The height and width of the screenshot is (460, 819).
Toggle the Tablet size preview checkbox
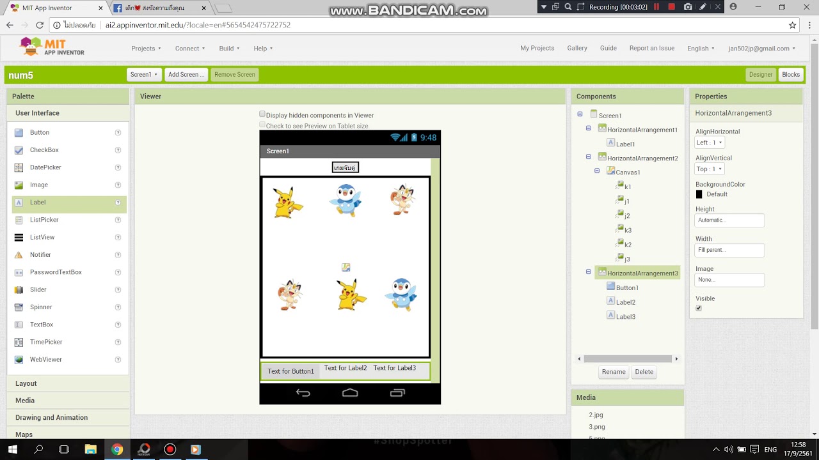tap(262, 125)
